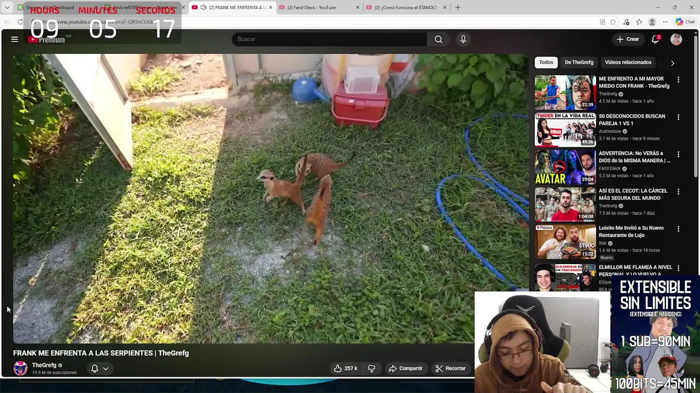The height and width of the screenshot is (393, 700).
Task: Focus the Buscar search field
Action: (x=330, y=39)
